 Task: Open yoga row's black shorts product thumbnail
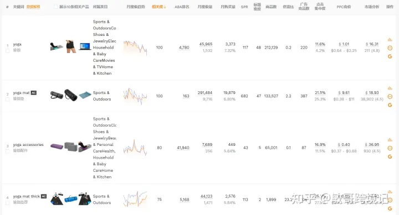tap(71, 46)
